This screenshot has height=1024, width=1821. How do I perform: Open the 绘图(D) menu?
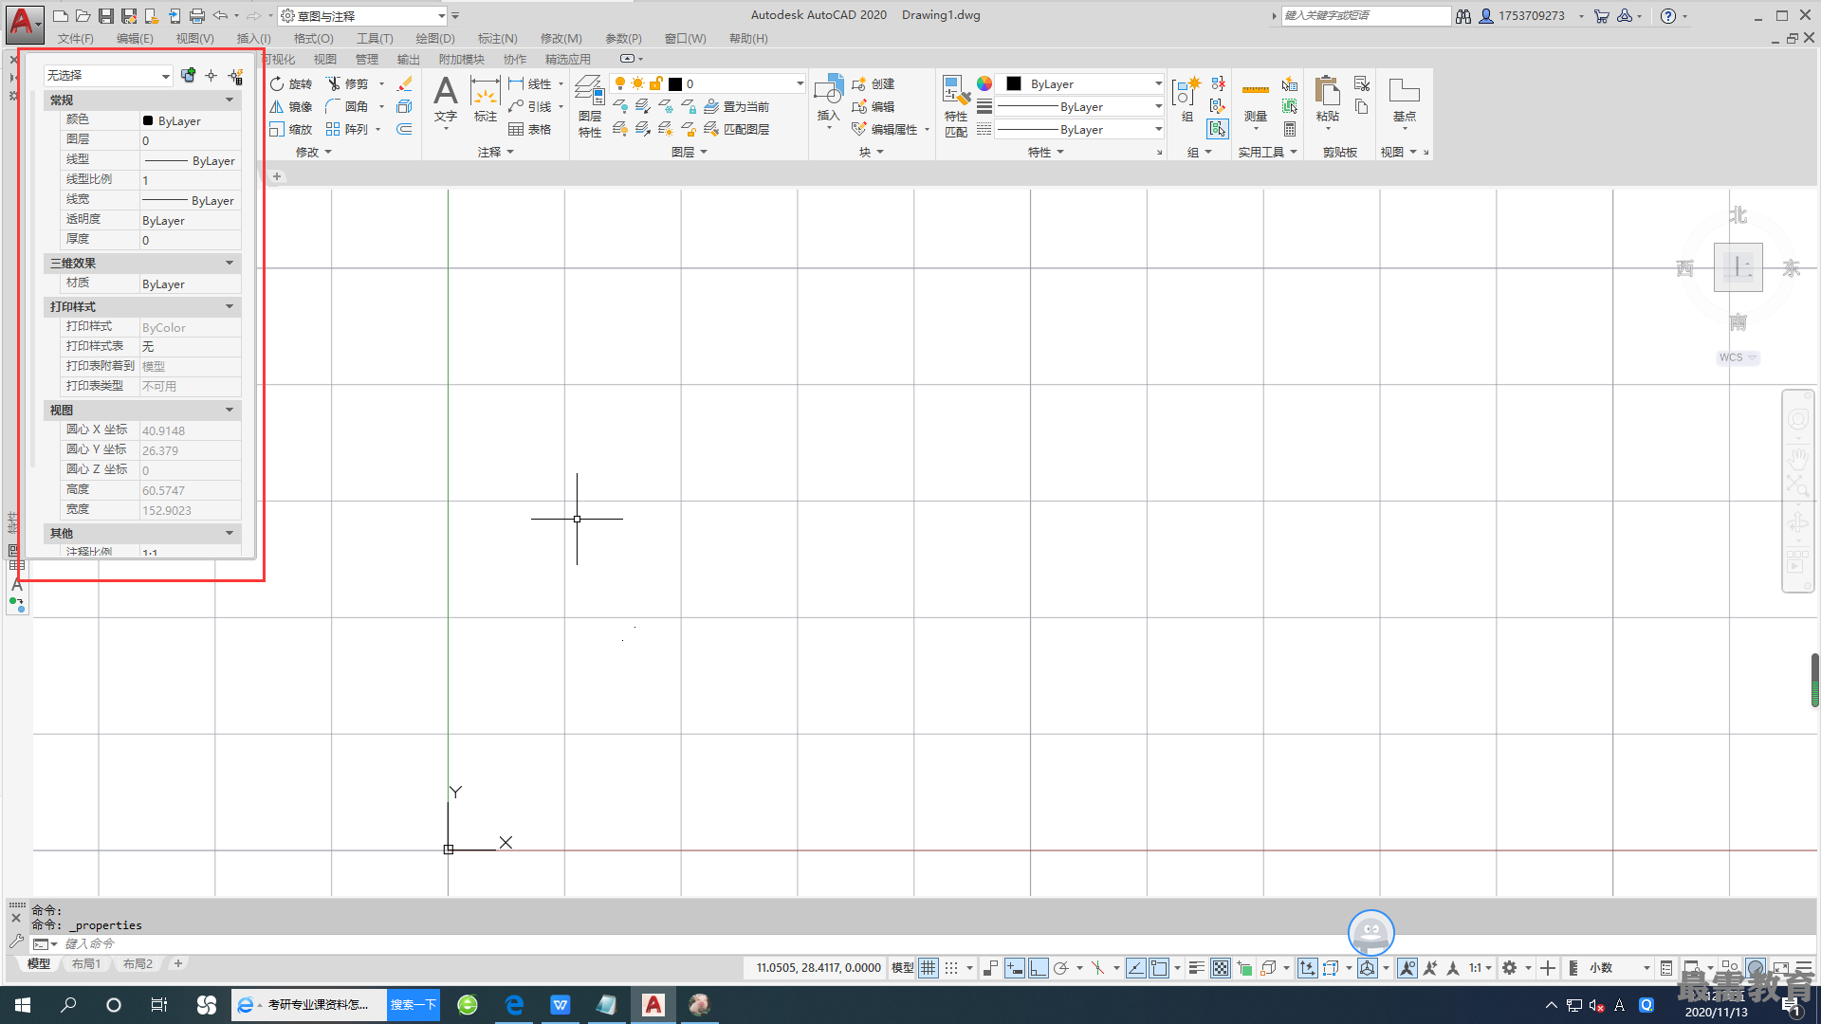pyautogui.click(x=435, y=39)
